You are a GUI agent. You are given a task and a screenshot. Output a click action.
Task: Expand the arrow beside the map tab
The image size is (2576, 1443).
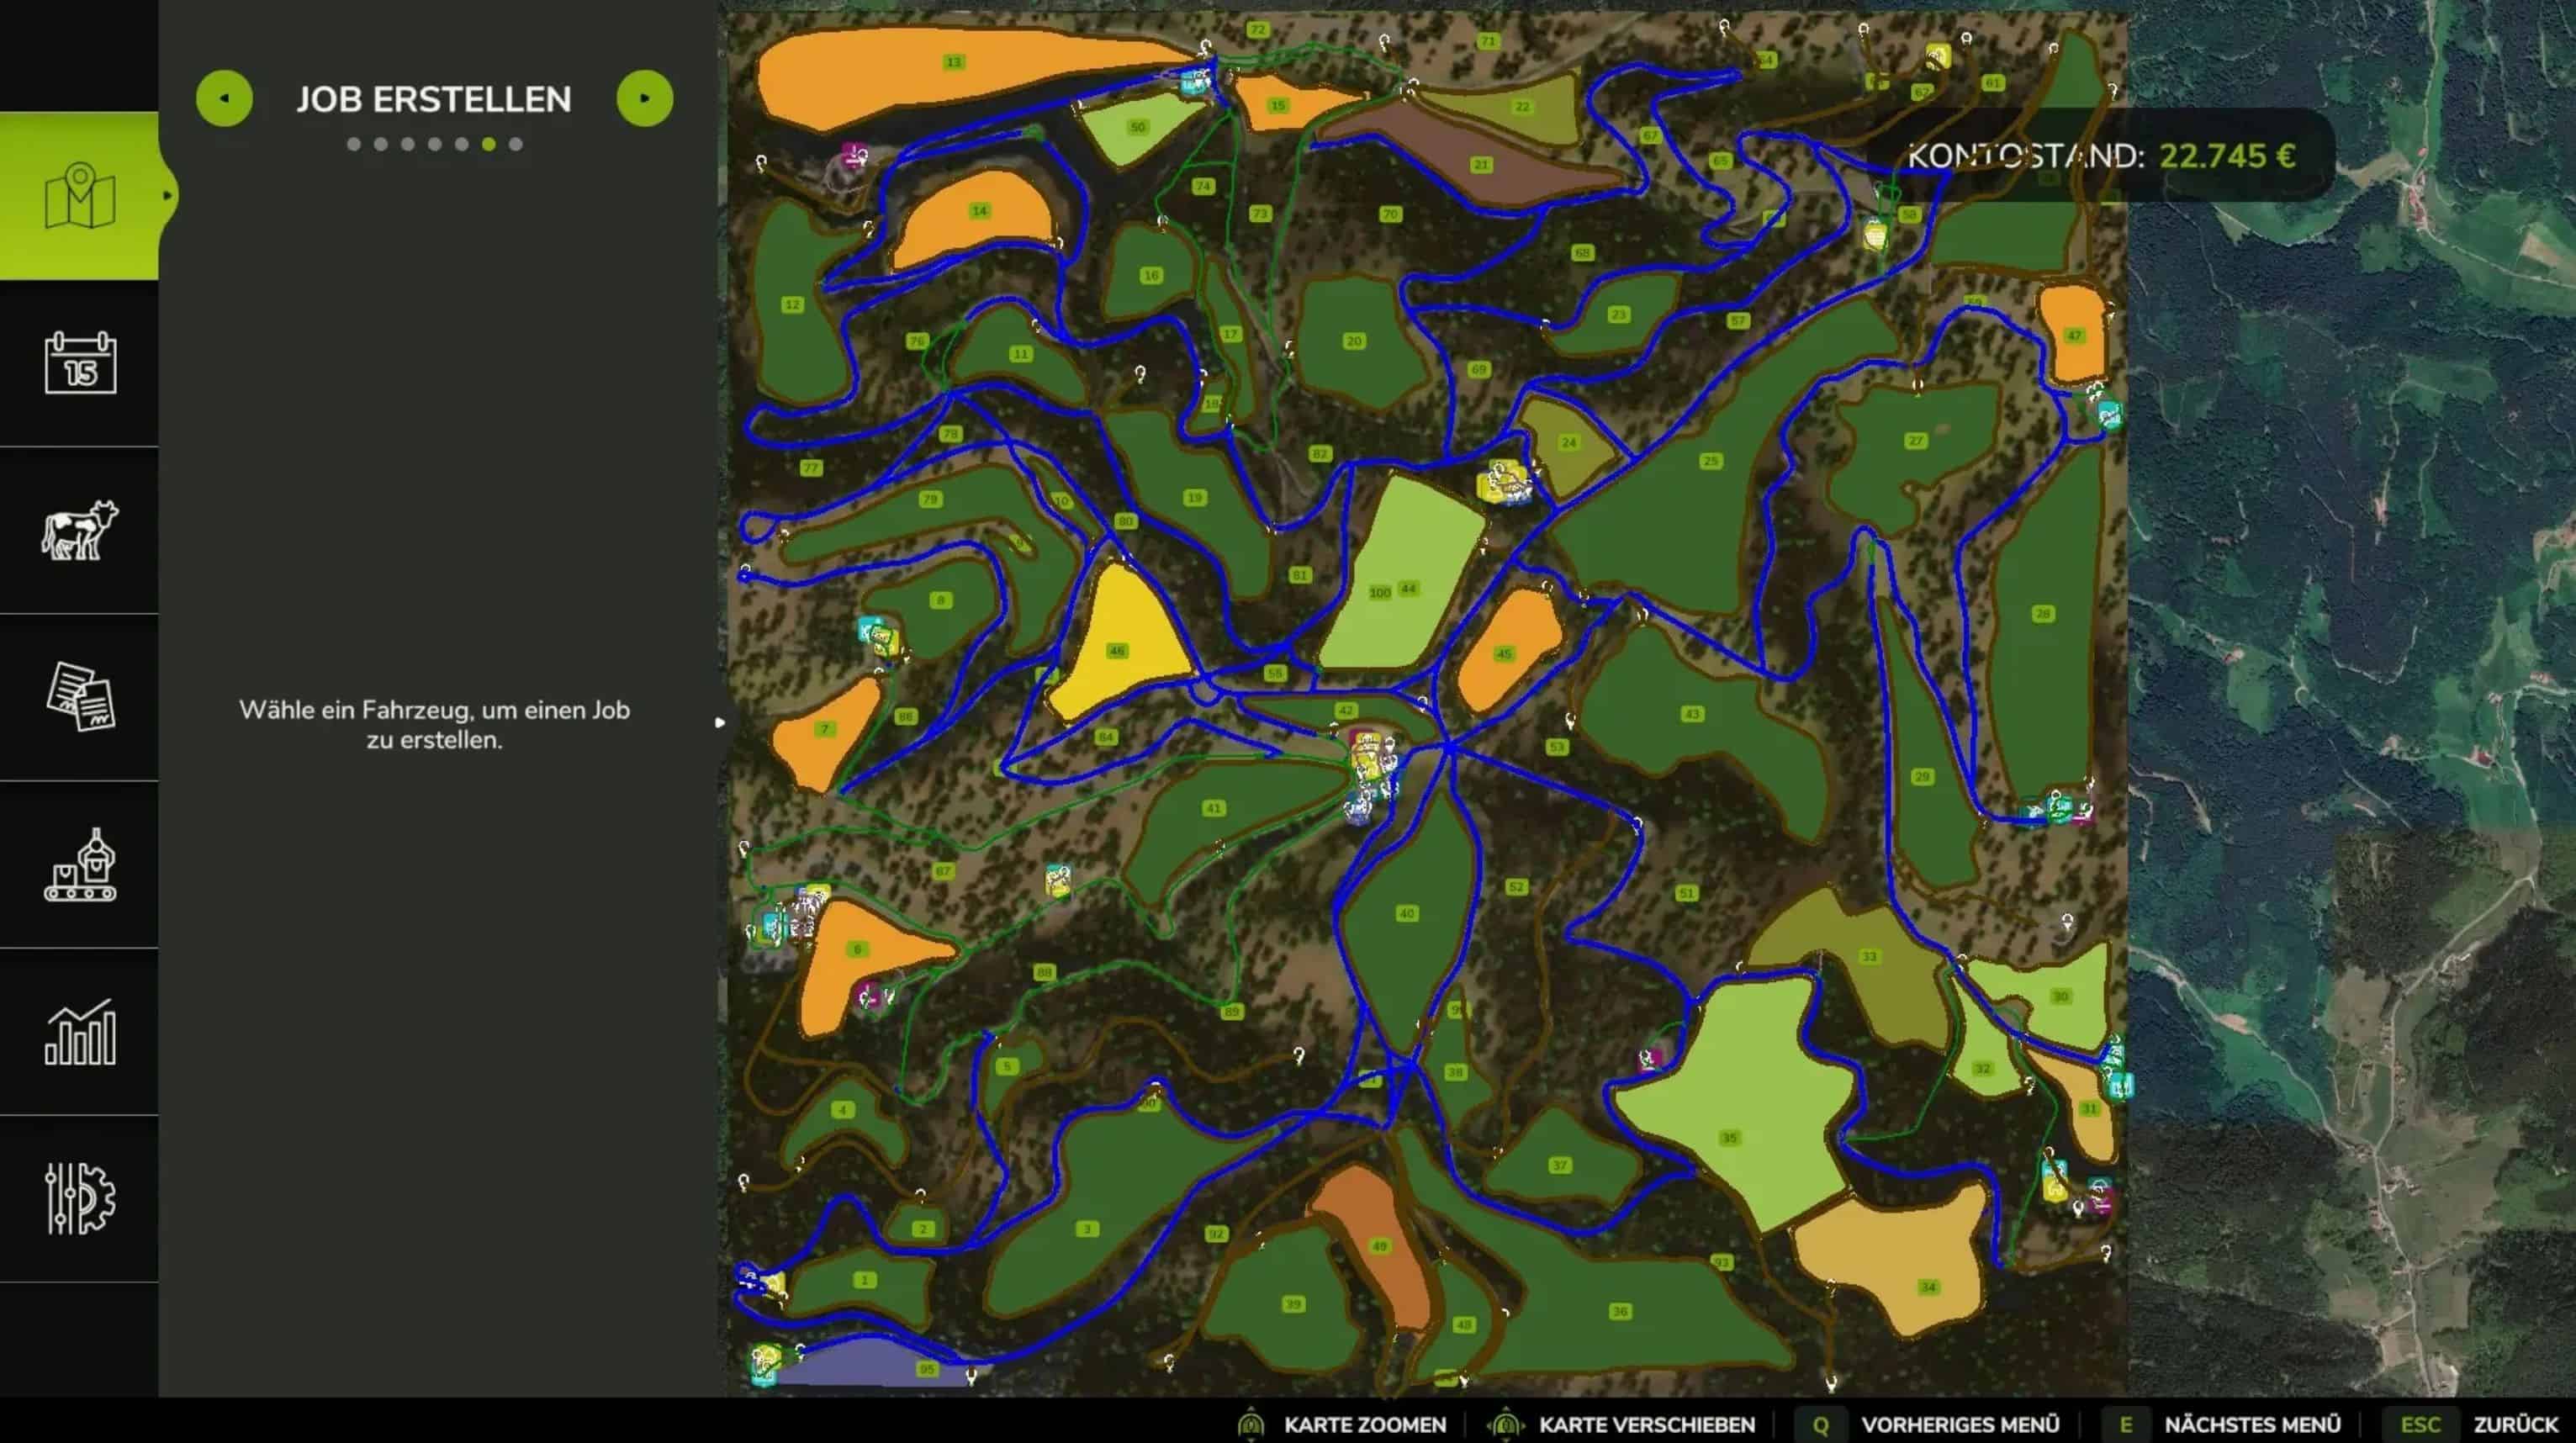(167, 196)
